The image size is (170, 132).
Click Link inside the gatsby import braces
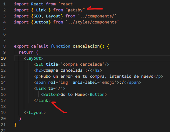point(41,10)
